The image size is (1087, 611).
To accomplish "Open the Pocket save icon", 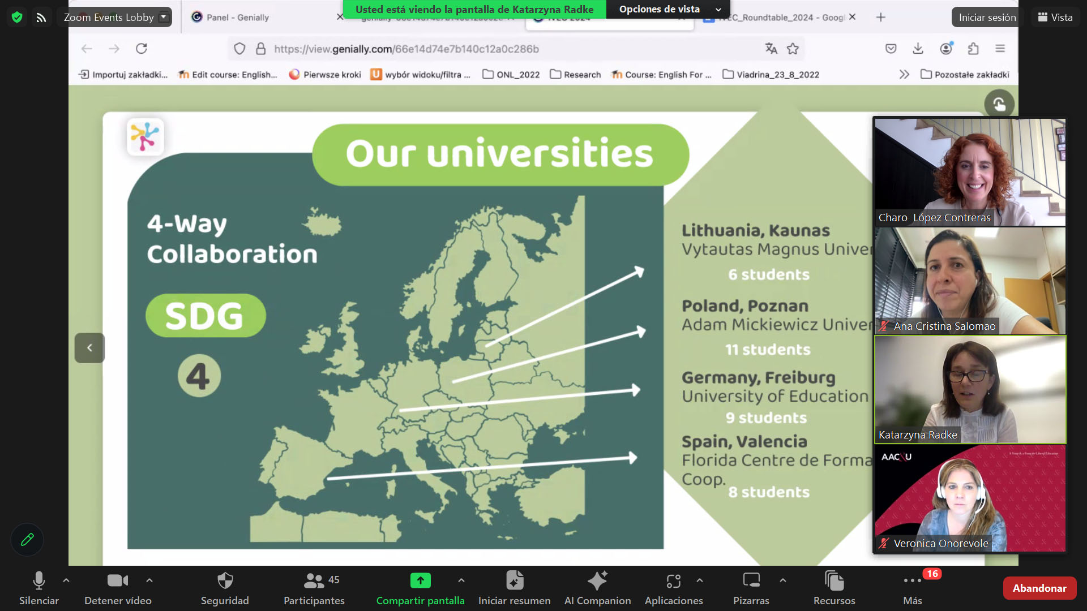I will [x=891, y=49].
